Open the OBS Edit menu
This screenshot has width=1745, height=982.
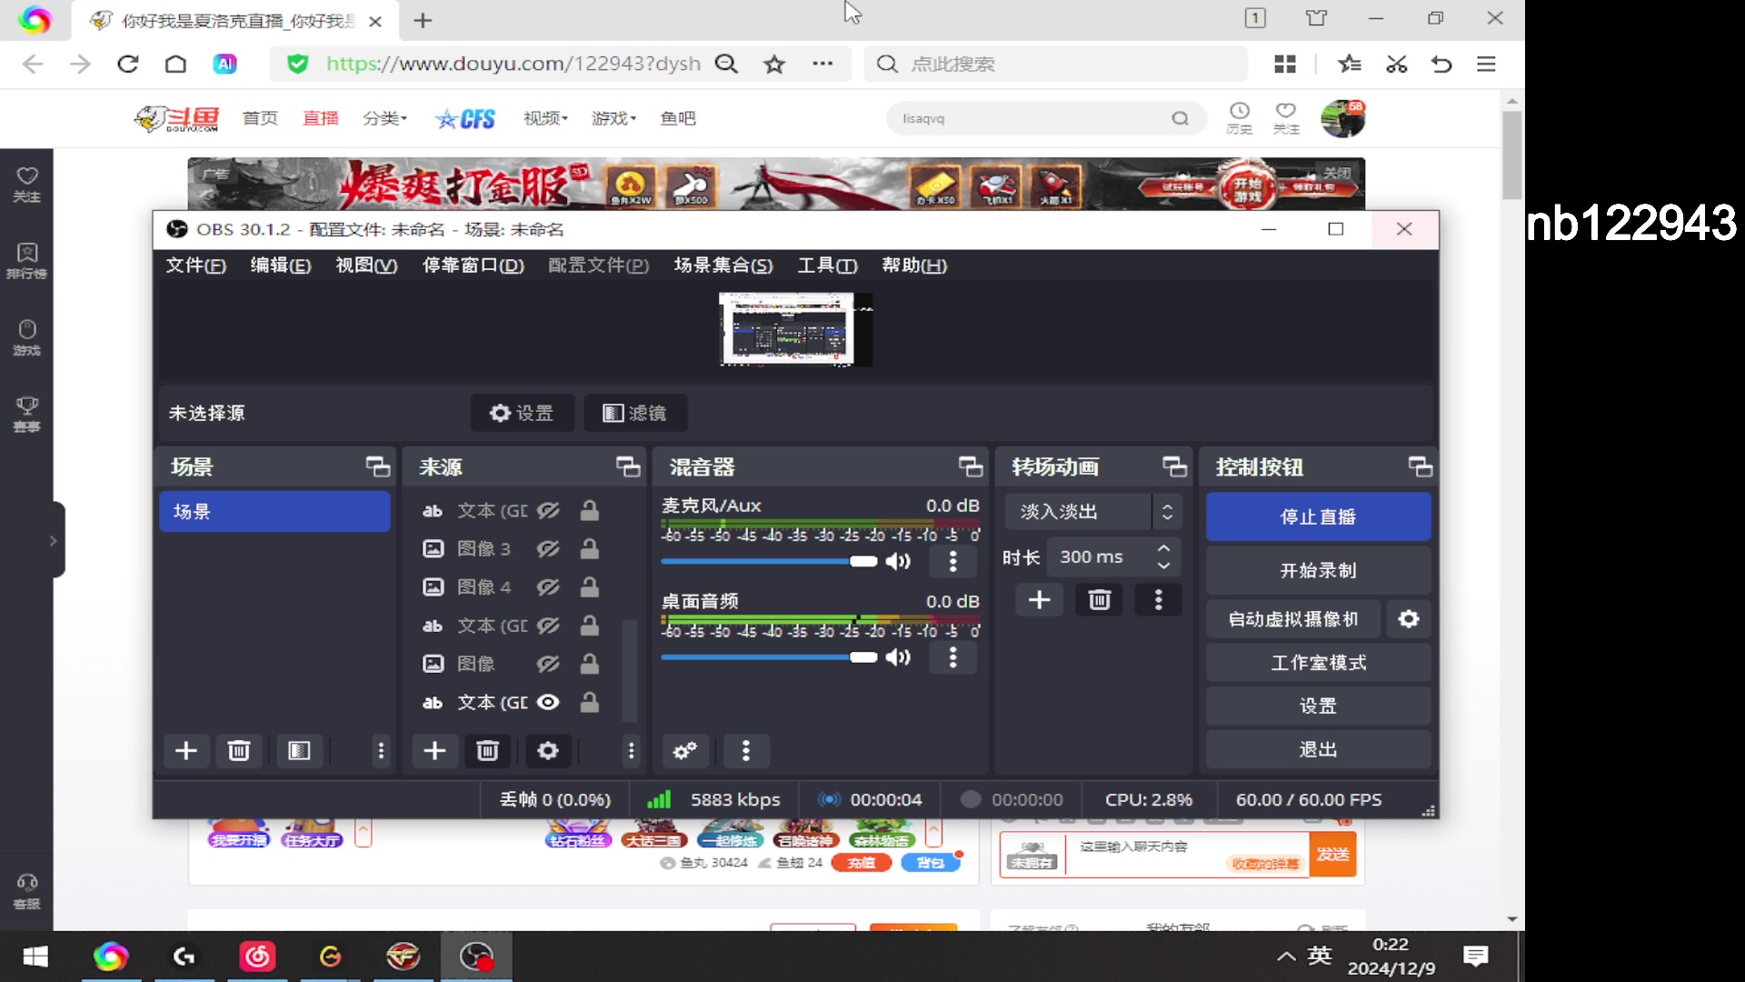pos(281,266)
